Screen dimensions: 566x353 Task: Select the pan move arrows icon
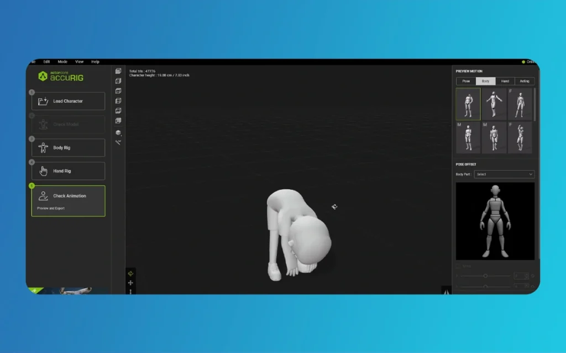pyautogui.click(x=130, y=283)
